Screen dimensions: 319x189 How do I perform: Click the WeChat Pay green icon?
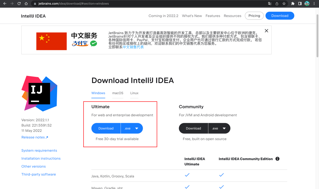[94, 43]
